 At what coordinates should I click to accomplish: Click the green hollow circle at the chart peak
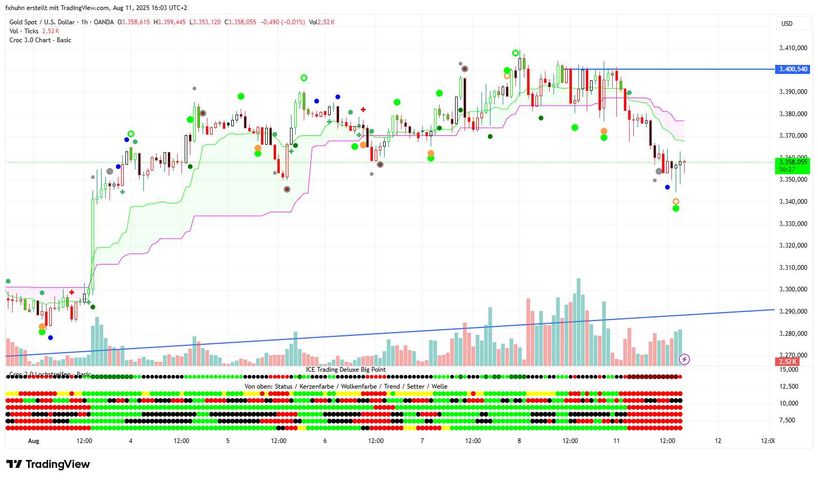click(515, 53)
